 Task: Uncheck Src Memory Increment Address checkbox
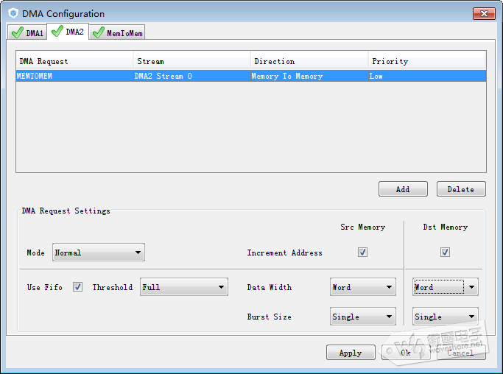(362, 253)
